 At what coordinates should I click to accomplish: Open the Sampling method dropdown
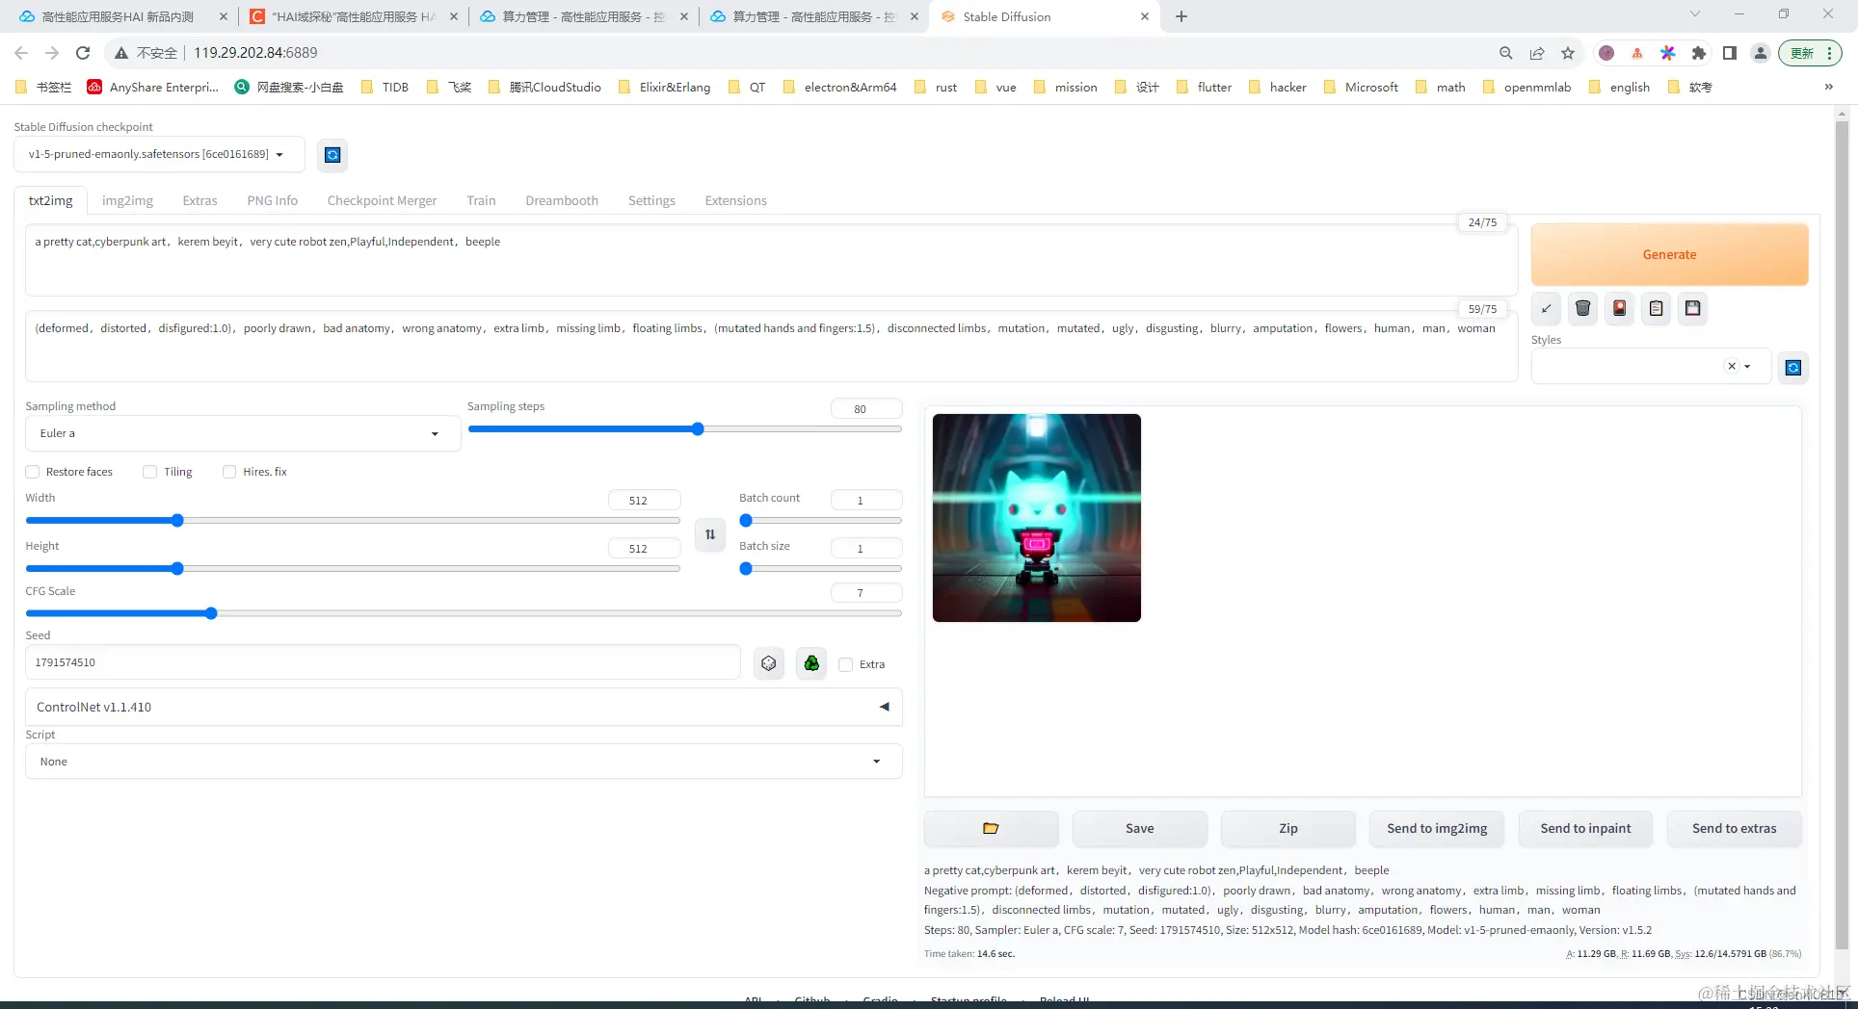click(x=243, y=433)
